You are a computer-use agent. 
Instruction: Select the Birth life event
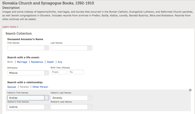coord(10,62)
